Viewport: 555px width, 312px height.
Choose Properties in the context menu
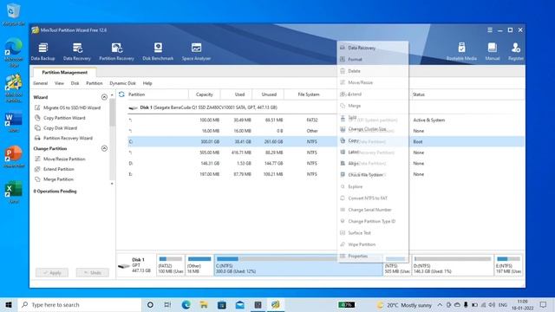tap(373, 257)
